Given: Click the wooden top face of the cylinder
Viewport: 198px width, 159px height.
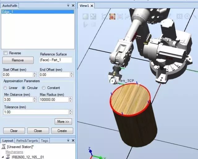Looking at the screenshot, I should 130,99.
